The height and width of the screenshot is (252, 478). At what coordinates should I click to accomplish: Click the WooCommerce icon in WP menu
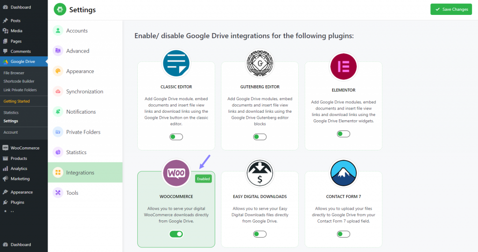(x=6, y=148)
